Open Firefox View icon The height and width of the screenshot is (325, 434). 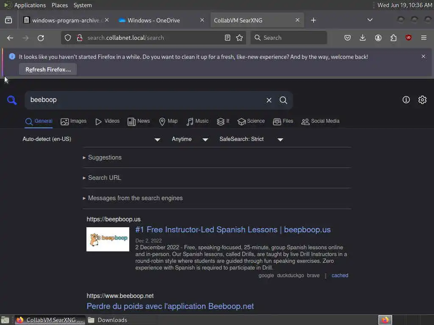pyautogui.click(x=8, y=20)
